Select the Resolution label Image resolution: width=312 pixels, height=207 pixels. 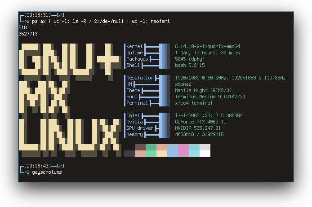[140, 78]
